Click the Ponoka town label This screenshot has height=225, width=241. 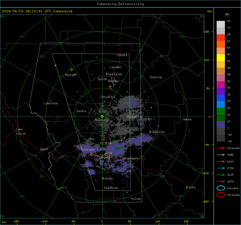(122, 55)
